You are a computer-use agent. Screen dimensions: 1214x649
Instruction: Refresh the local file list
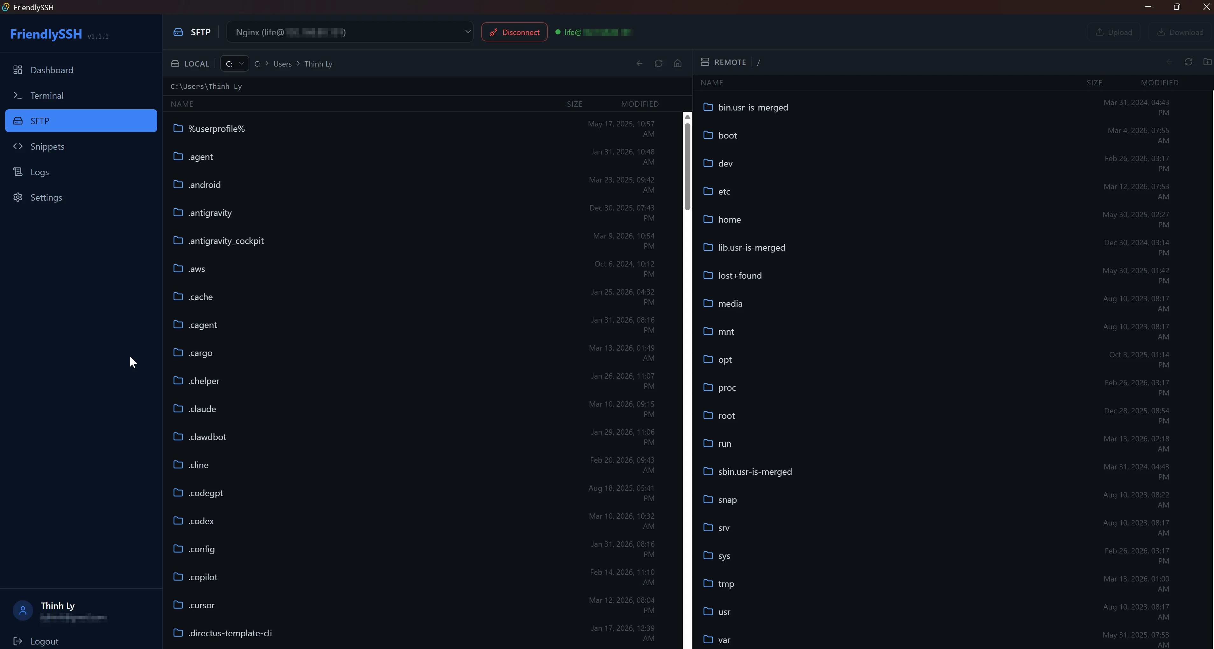[x=658, y=64]
